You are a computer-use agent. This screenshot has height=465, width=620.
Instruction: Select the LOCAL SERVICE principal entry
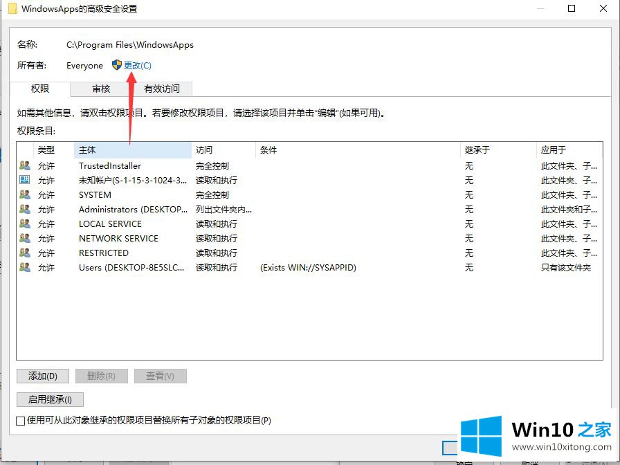point(110,224)
